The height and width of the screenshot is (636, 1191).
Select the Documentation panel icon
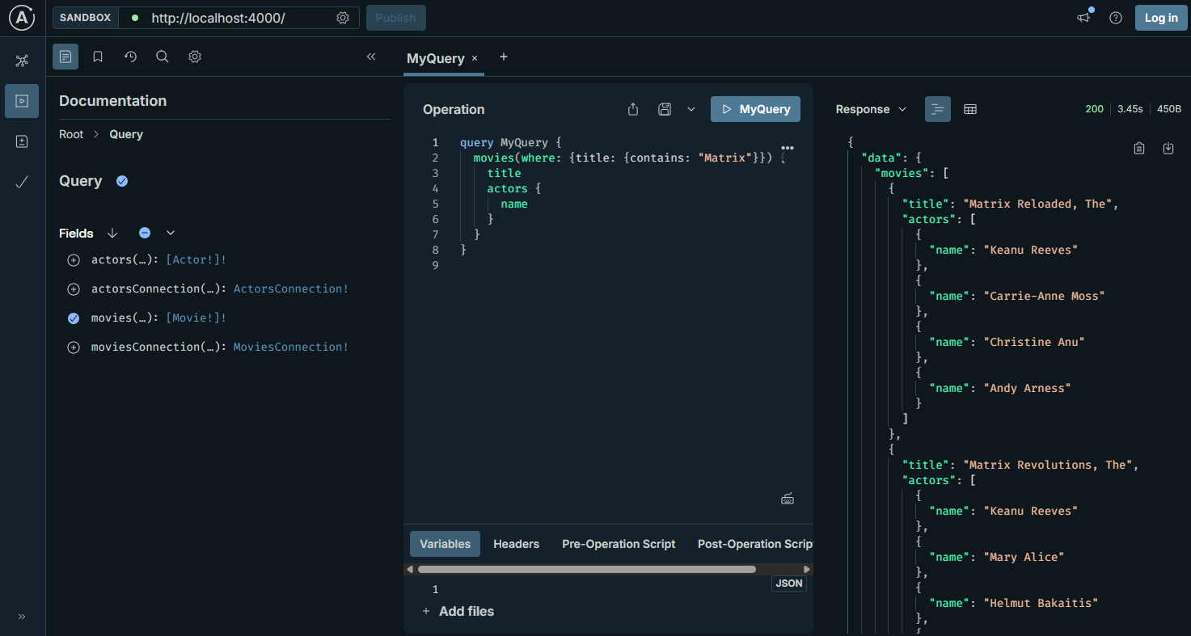coord(65,57)
